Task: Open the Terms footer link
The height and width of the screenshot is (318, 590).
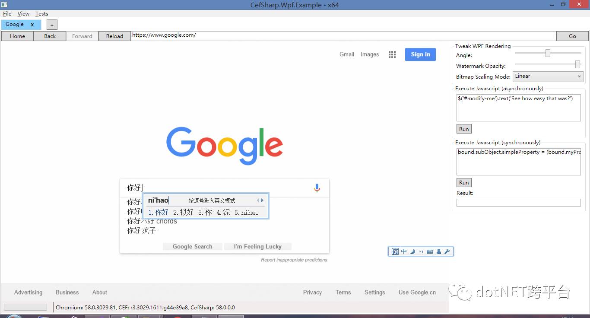Action: tap(343, 293)
